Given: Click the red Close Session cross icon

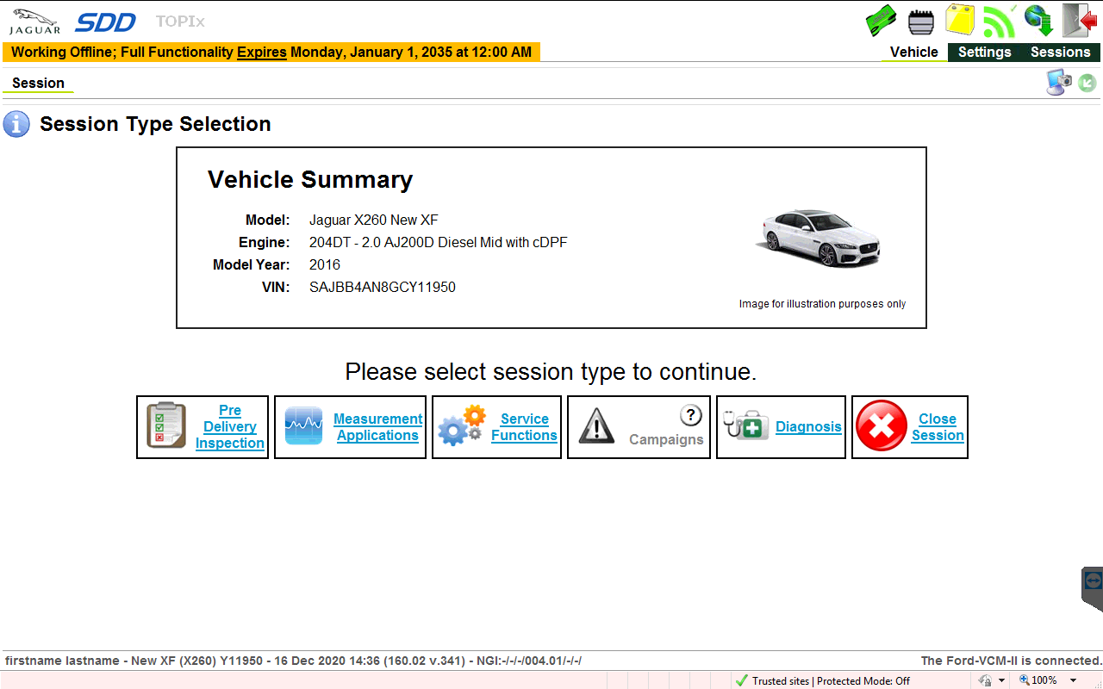Looking at the screenshot, I should click(882, 426).
